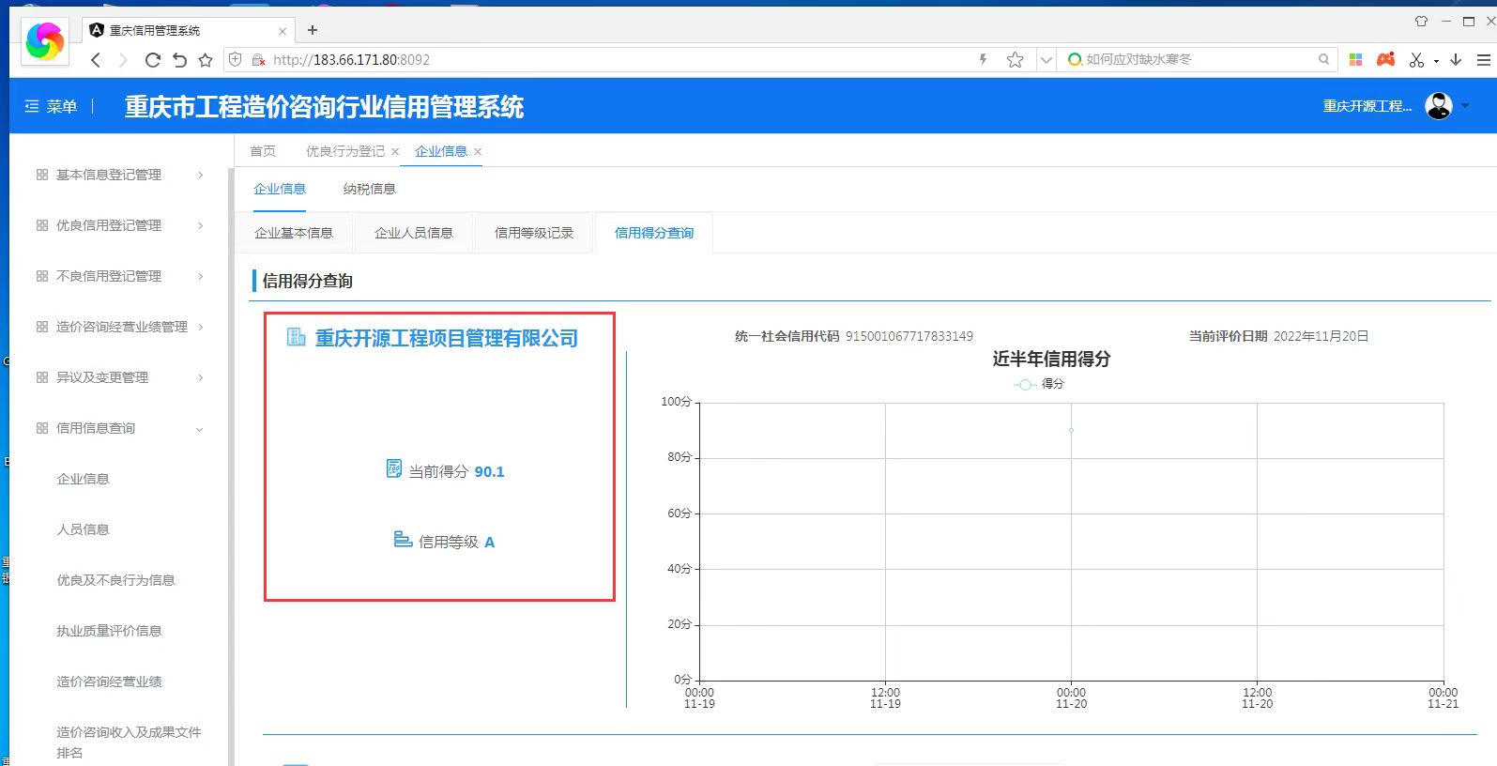Toggle the 菜单 sidebar menu
This screenshot has height=766, width=1497.
click(51, 106)
